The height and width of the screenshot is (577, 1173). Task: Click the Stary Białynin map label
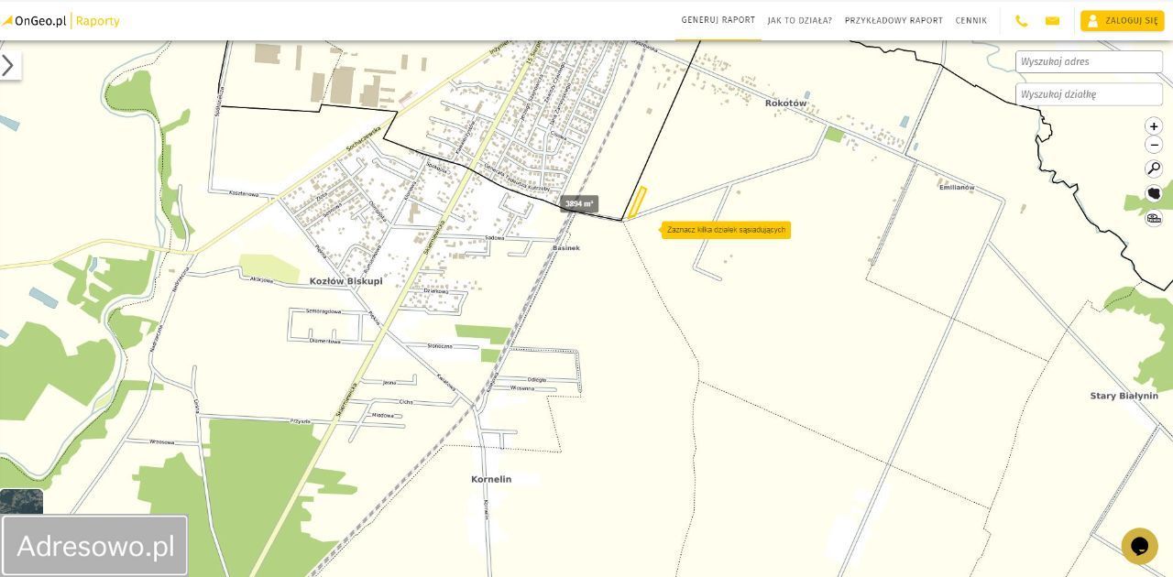(x=1124, y=396)
